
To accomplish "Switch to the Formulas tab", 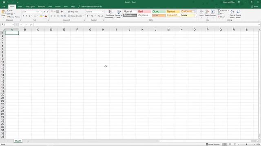I will [x=42, y=6].
